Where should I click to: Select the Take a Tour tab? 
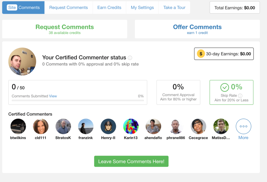[174, 8]
